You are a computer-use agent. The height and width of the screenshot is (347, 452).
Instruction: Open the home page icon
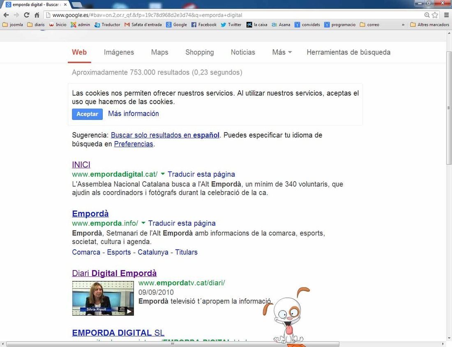tap(37, 15)
